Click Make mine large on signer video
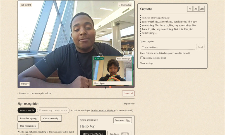Screen dimensions: 225x135 tap(124, 59)
